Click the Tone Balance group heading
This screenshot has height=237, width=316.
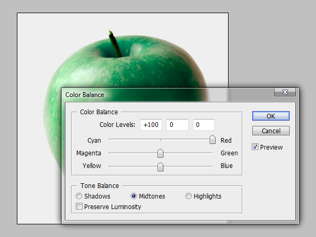tap(100, 185)
